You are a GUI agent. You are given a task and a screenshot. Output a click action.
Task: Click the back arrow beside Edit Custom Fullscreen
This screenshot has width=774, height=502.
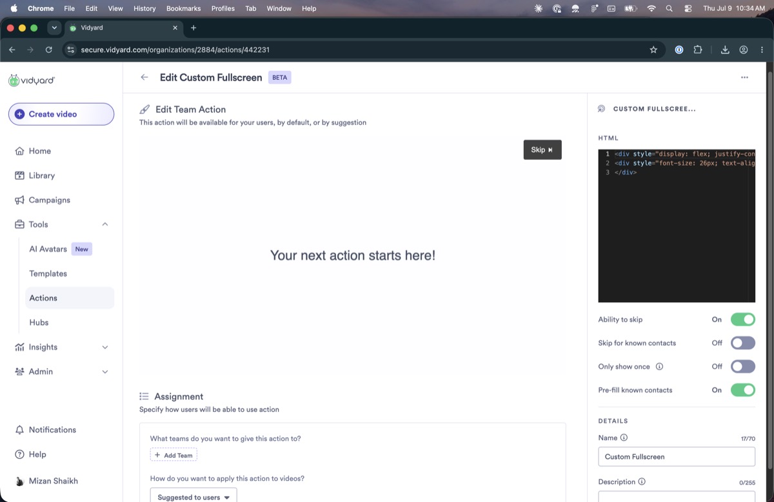[x=144, y=77]
